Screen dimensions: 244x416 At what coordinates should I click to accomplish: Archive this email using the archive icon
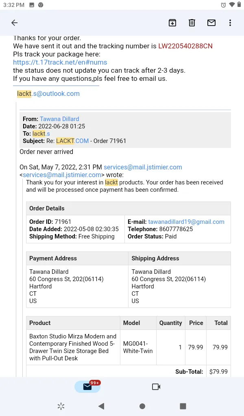pos(172,23)
